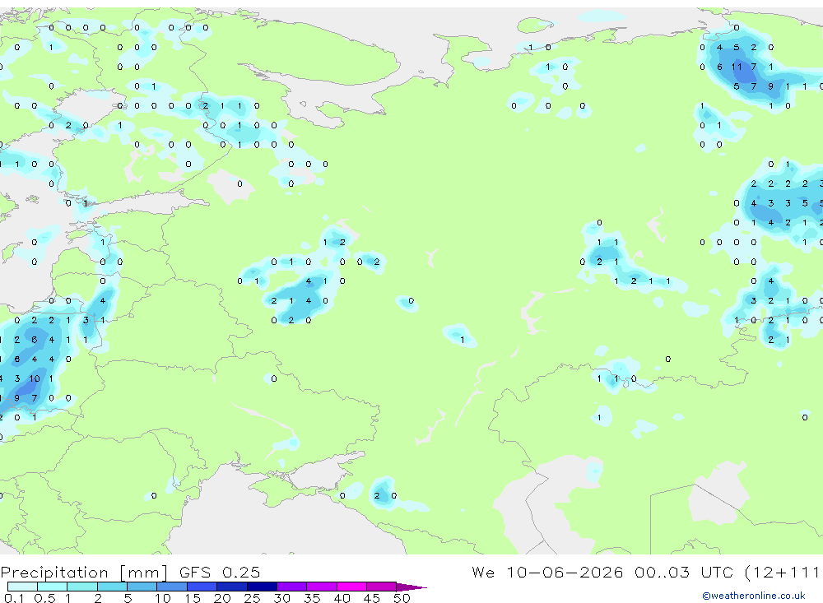Select the 30–35 mm purple legend swatch
This screenshot has width=823, height=603.
[x=291, y=587]
